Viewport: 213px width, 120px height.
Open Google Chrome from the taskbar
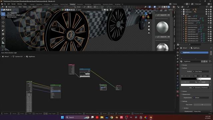(112, 117)
